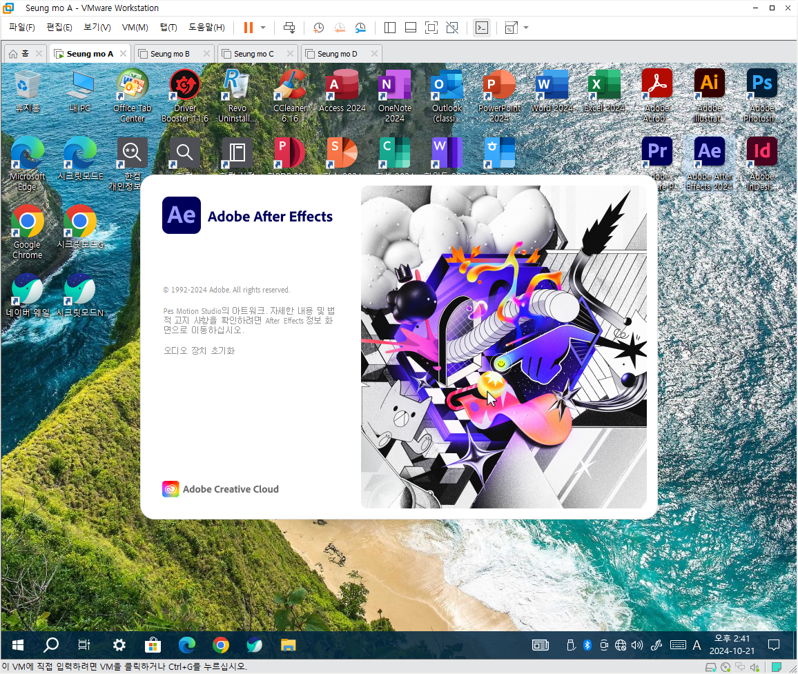The height and width of the screenshot is (674, 798).
Task: Click the taskbar clock showing 오후 2:41
Action: (732, 644)
